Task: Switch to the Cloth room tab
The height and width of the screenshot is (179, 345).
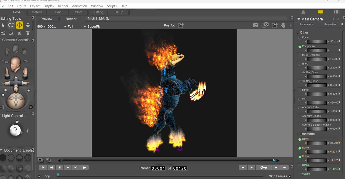Action: (78, 12)
